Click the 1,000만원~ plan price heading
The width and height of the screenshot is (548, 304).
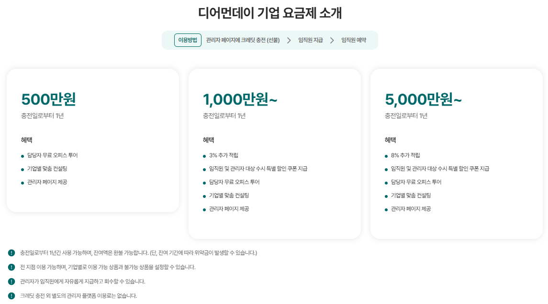(240, 99)
